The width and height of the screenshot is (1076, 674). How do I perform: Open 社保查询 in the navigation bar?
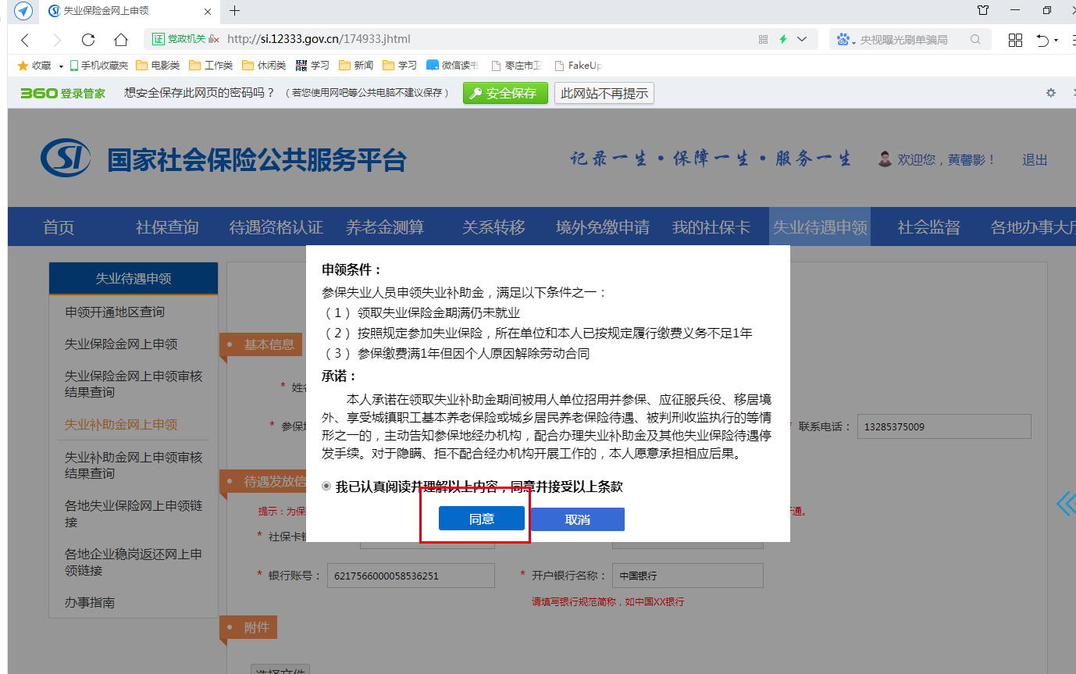[x=167, y=227]
